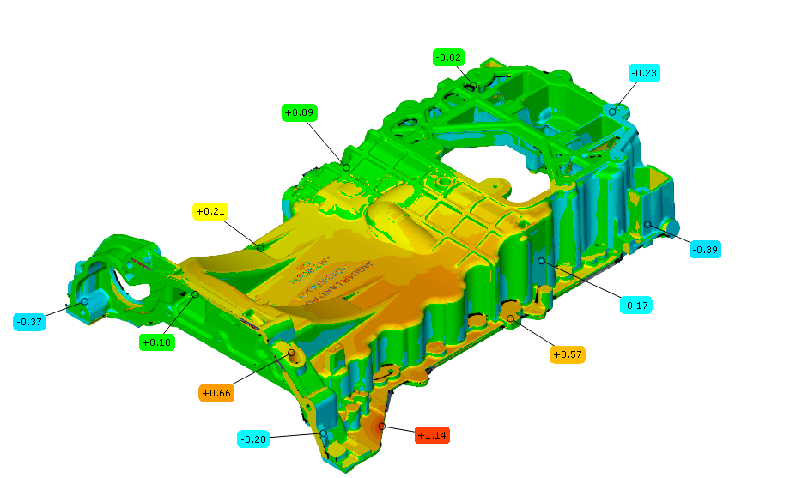Select the orange +0.66 deviation label
The width and height of the screenshot is (796, 478).
click(x=216, y=393)
